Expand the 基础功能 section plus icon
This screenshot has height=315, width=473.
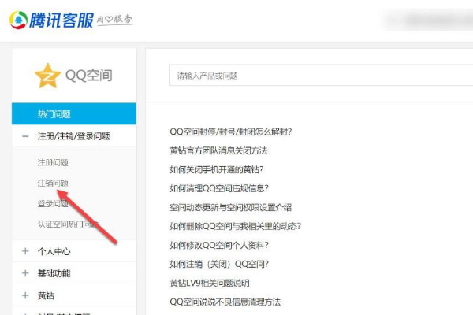click(x=25, y=273)
